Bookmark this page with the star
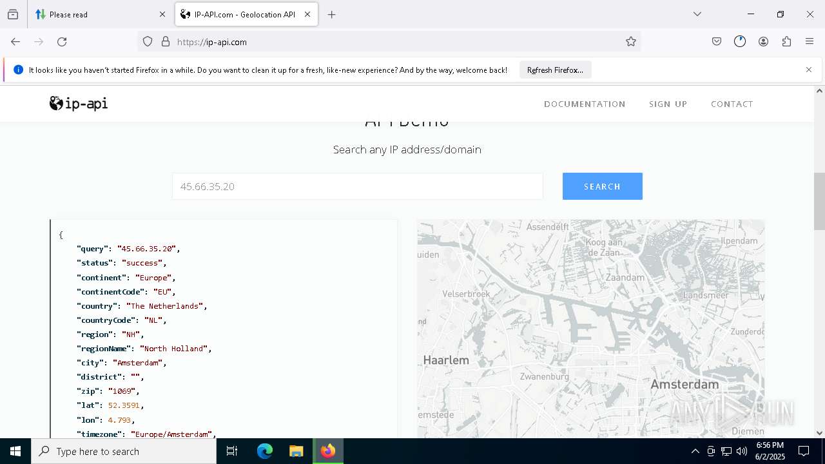The image size is (825, 464). pos(631,42)
